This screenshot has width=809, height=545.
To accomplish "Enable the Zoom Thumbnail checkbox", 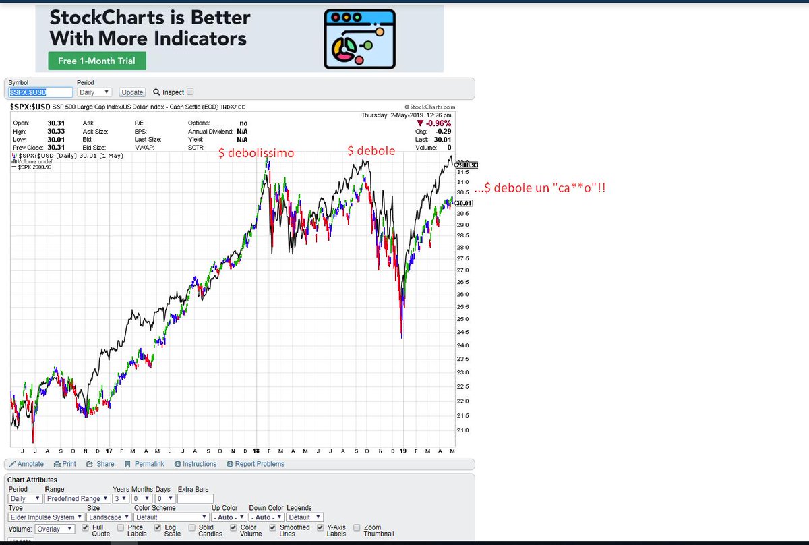I will pyautogui.click(x=357, y=528).
